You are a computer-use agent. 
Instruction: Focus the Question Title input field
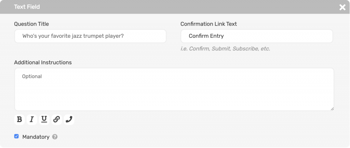pos(90,36)
